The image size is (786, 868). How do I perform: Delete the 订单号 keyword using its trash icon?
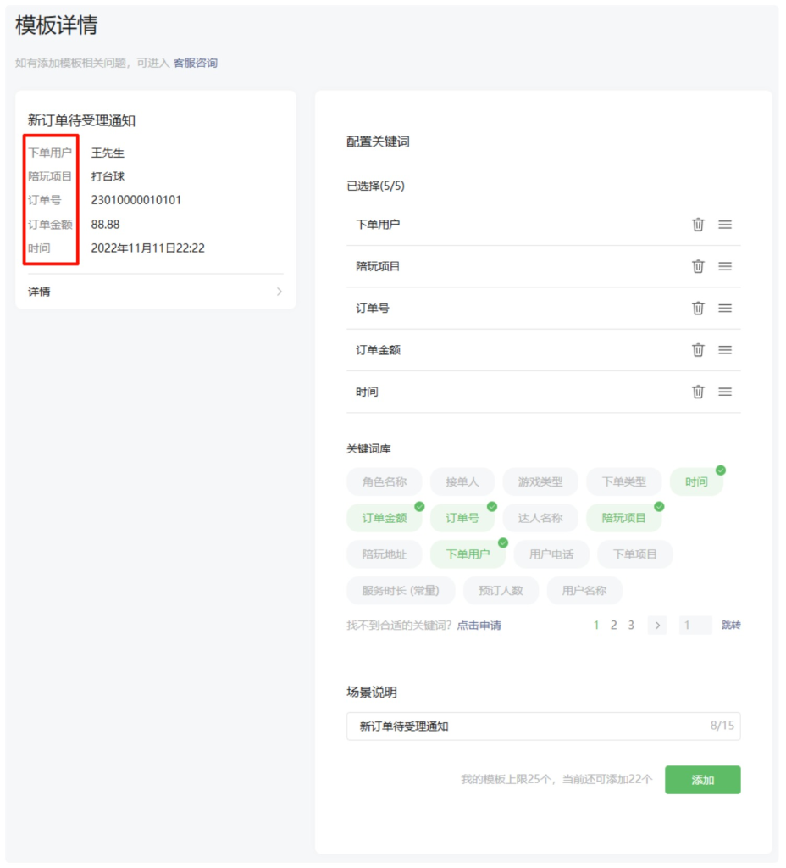[x=698, y=308]
